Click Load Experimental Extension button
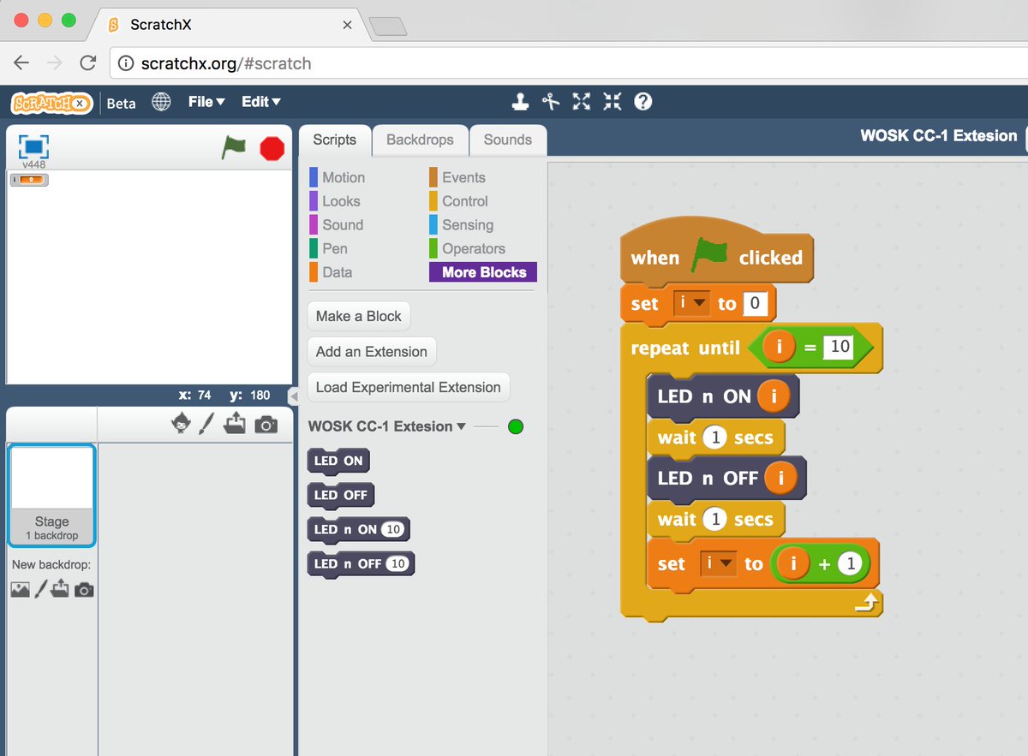This screenshot has width=1028, height=756. click(x=408, y=387)
